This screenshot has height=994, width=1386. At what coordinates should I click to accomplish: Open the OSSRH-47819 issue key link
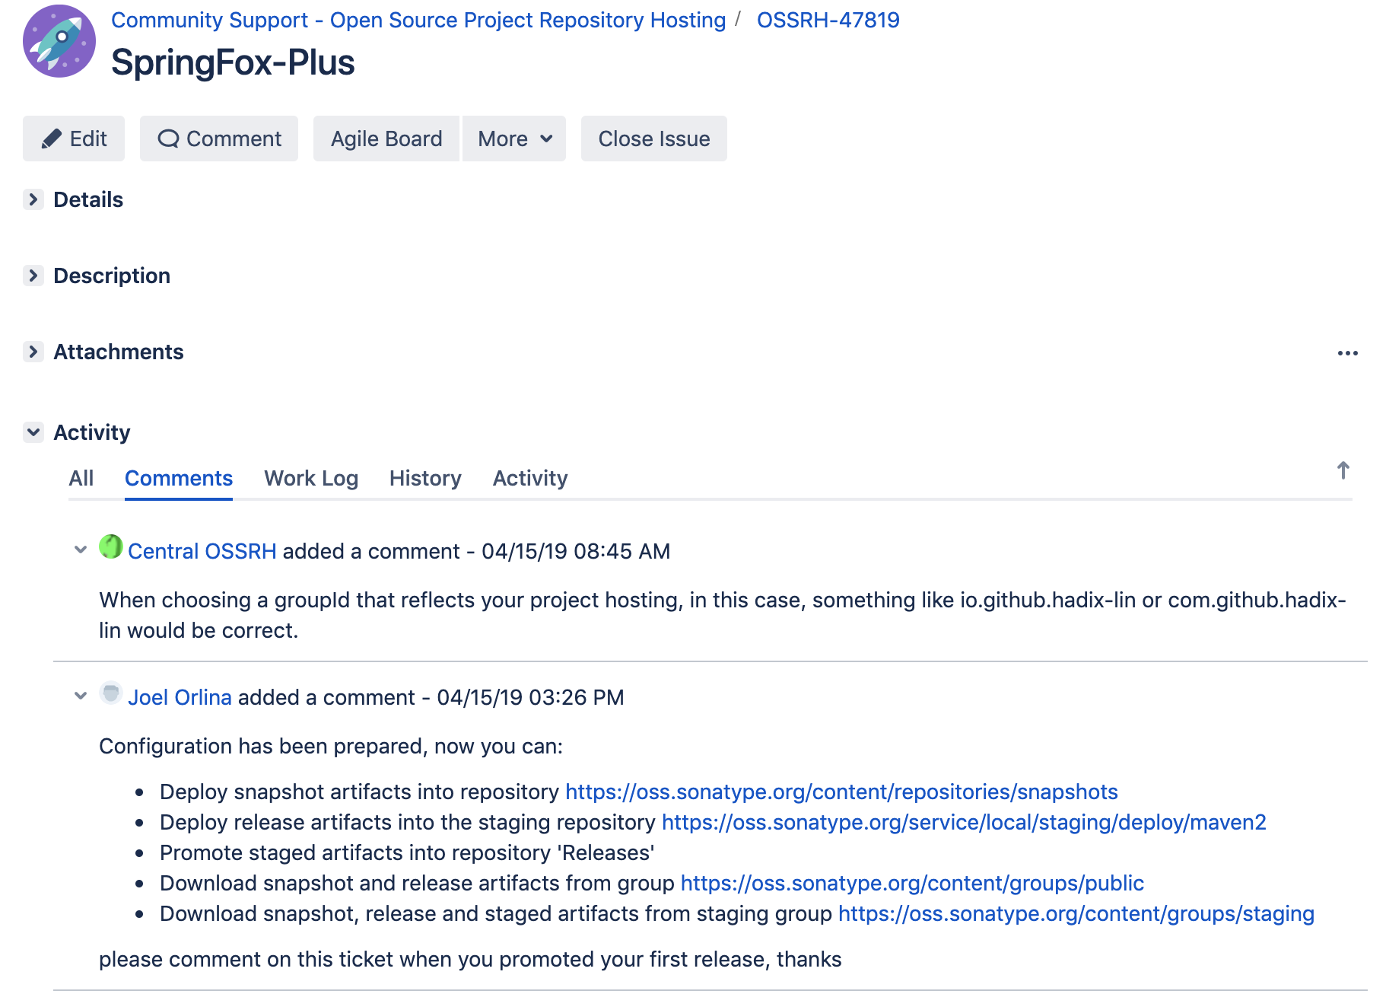pyautogui.click(x=828, y=20)
